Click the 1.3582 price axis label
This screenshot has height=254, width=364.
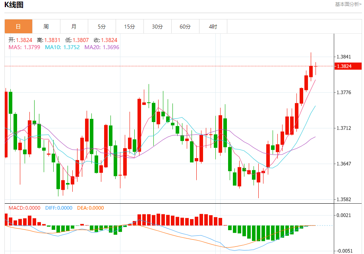[x=344, y=199]
